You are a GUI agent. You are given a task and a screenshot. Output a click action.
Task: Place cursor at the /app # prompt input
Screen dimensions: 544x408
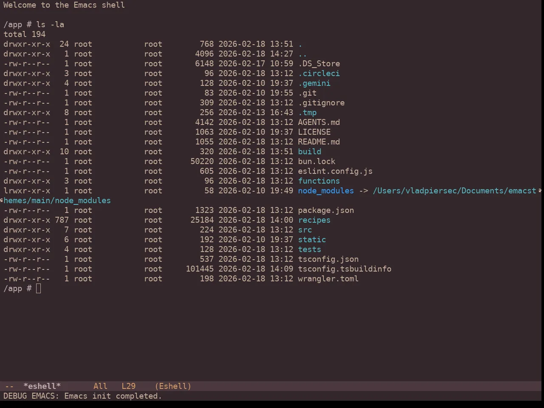39,289
